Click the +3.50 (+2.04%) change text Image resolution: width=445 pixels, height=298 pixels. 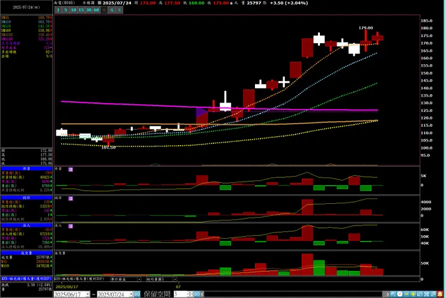[289, 3]
